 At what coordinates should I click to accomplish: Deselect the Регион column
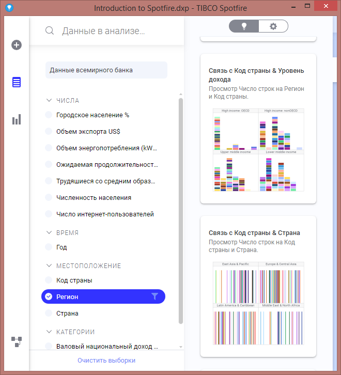tap(103, 296)
